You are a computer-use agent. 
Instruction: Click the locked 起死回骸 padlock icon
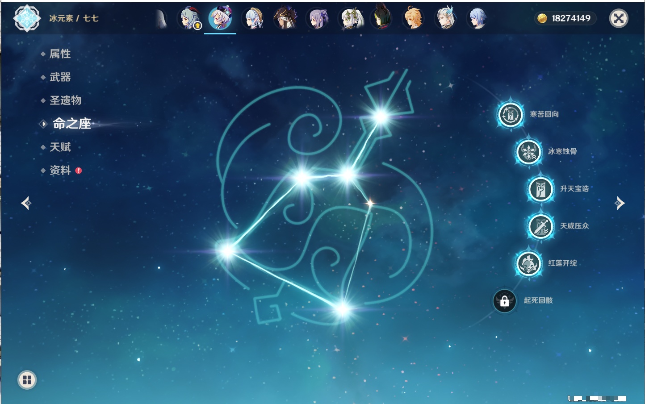coord(505,301)
